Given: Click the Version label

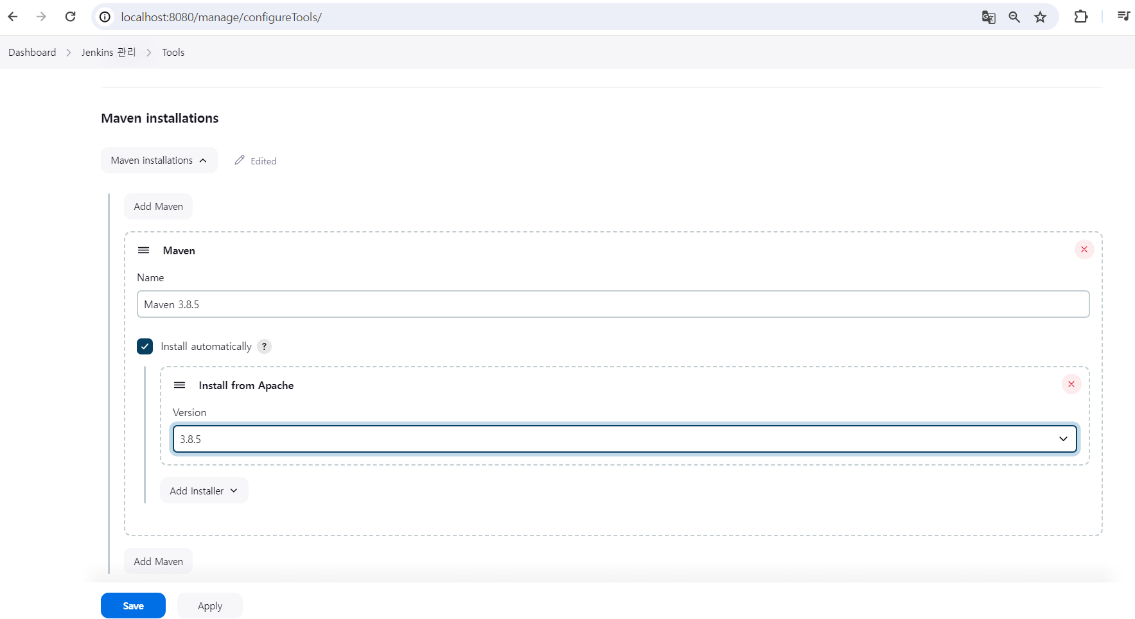Looking at the screenshot, I should 189,413.
